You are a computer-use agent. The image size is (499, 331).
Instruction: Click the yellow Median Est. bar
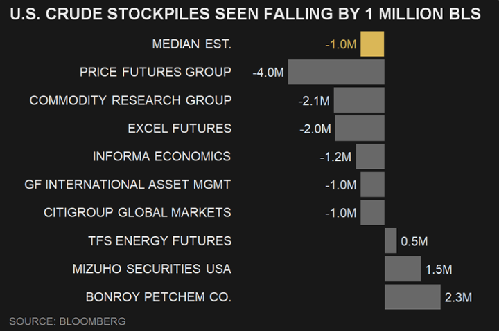[372, 44]
